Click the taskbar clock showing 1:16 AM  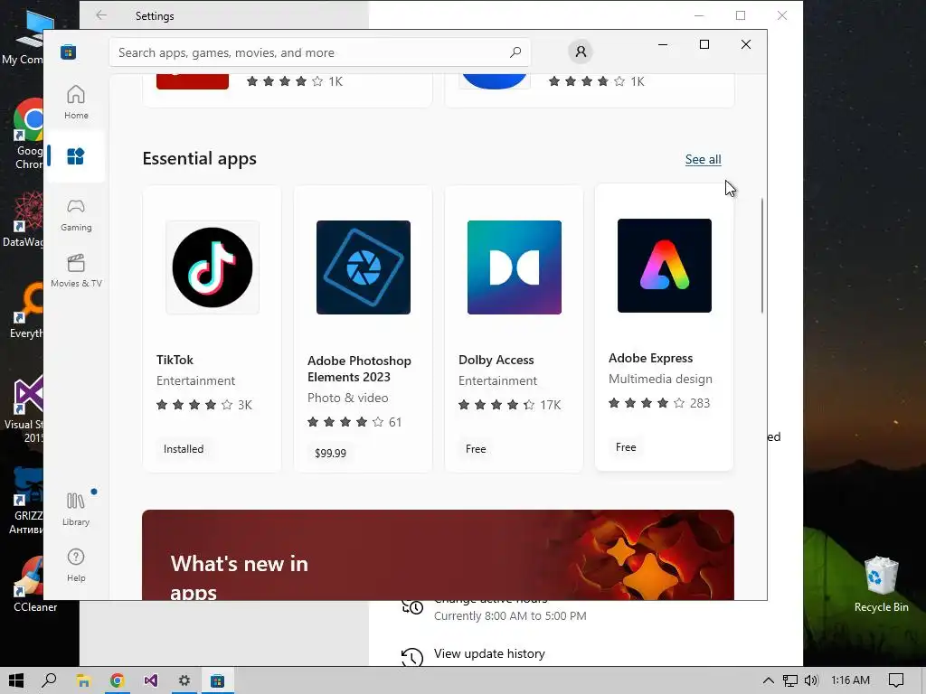(850, 680)
